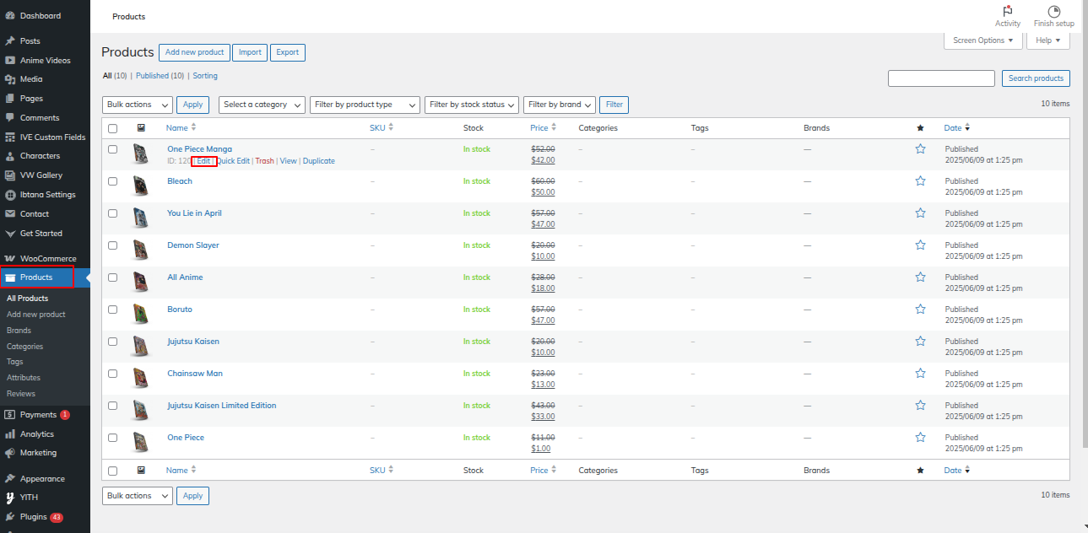Image resolution: width=1088 pixels, height=533 pixels.
Task: Focus the search products input field
Action: pyautogui.click(x=941, y=78)
